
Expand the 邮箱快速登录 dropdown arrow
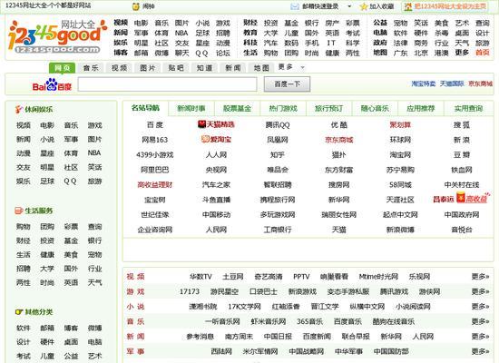click(349, 6)
